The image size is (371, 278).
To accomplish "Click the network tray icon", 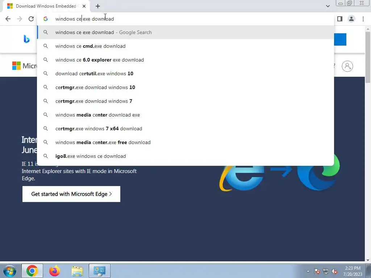I will point(326,271).
